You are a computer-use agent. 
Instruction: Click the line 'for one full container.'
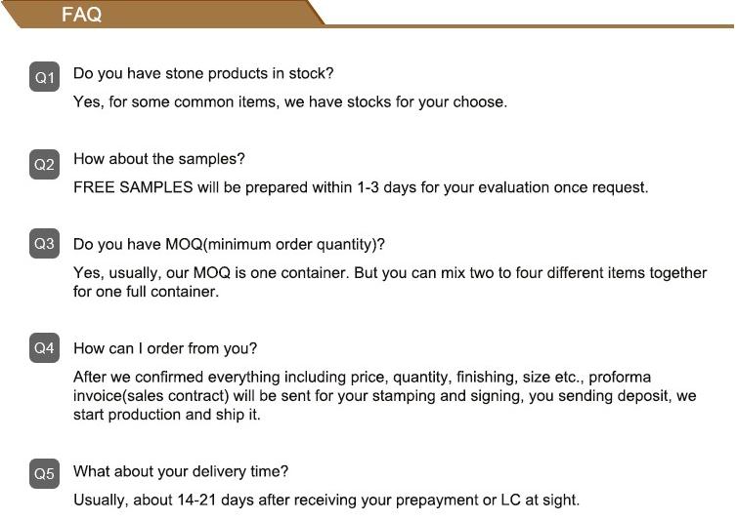(147, 292)
